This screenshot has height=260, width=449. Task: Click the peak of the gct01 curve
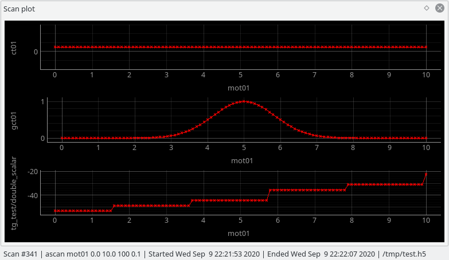244,101
